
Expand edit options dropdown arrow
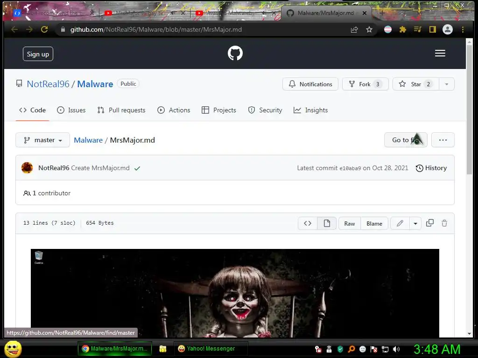415,223
